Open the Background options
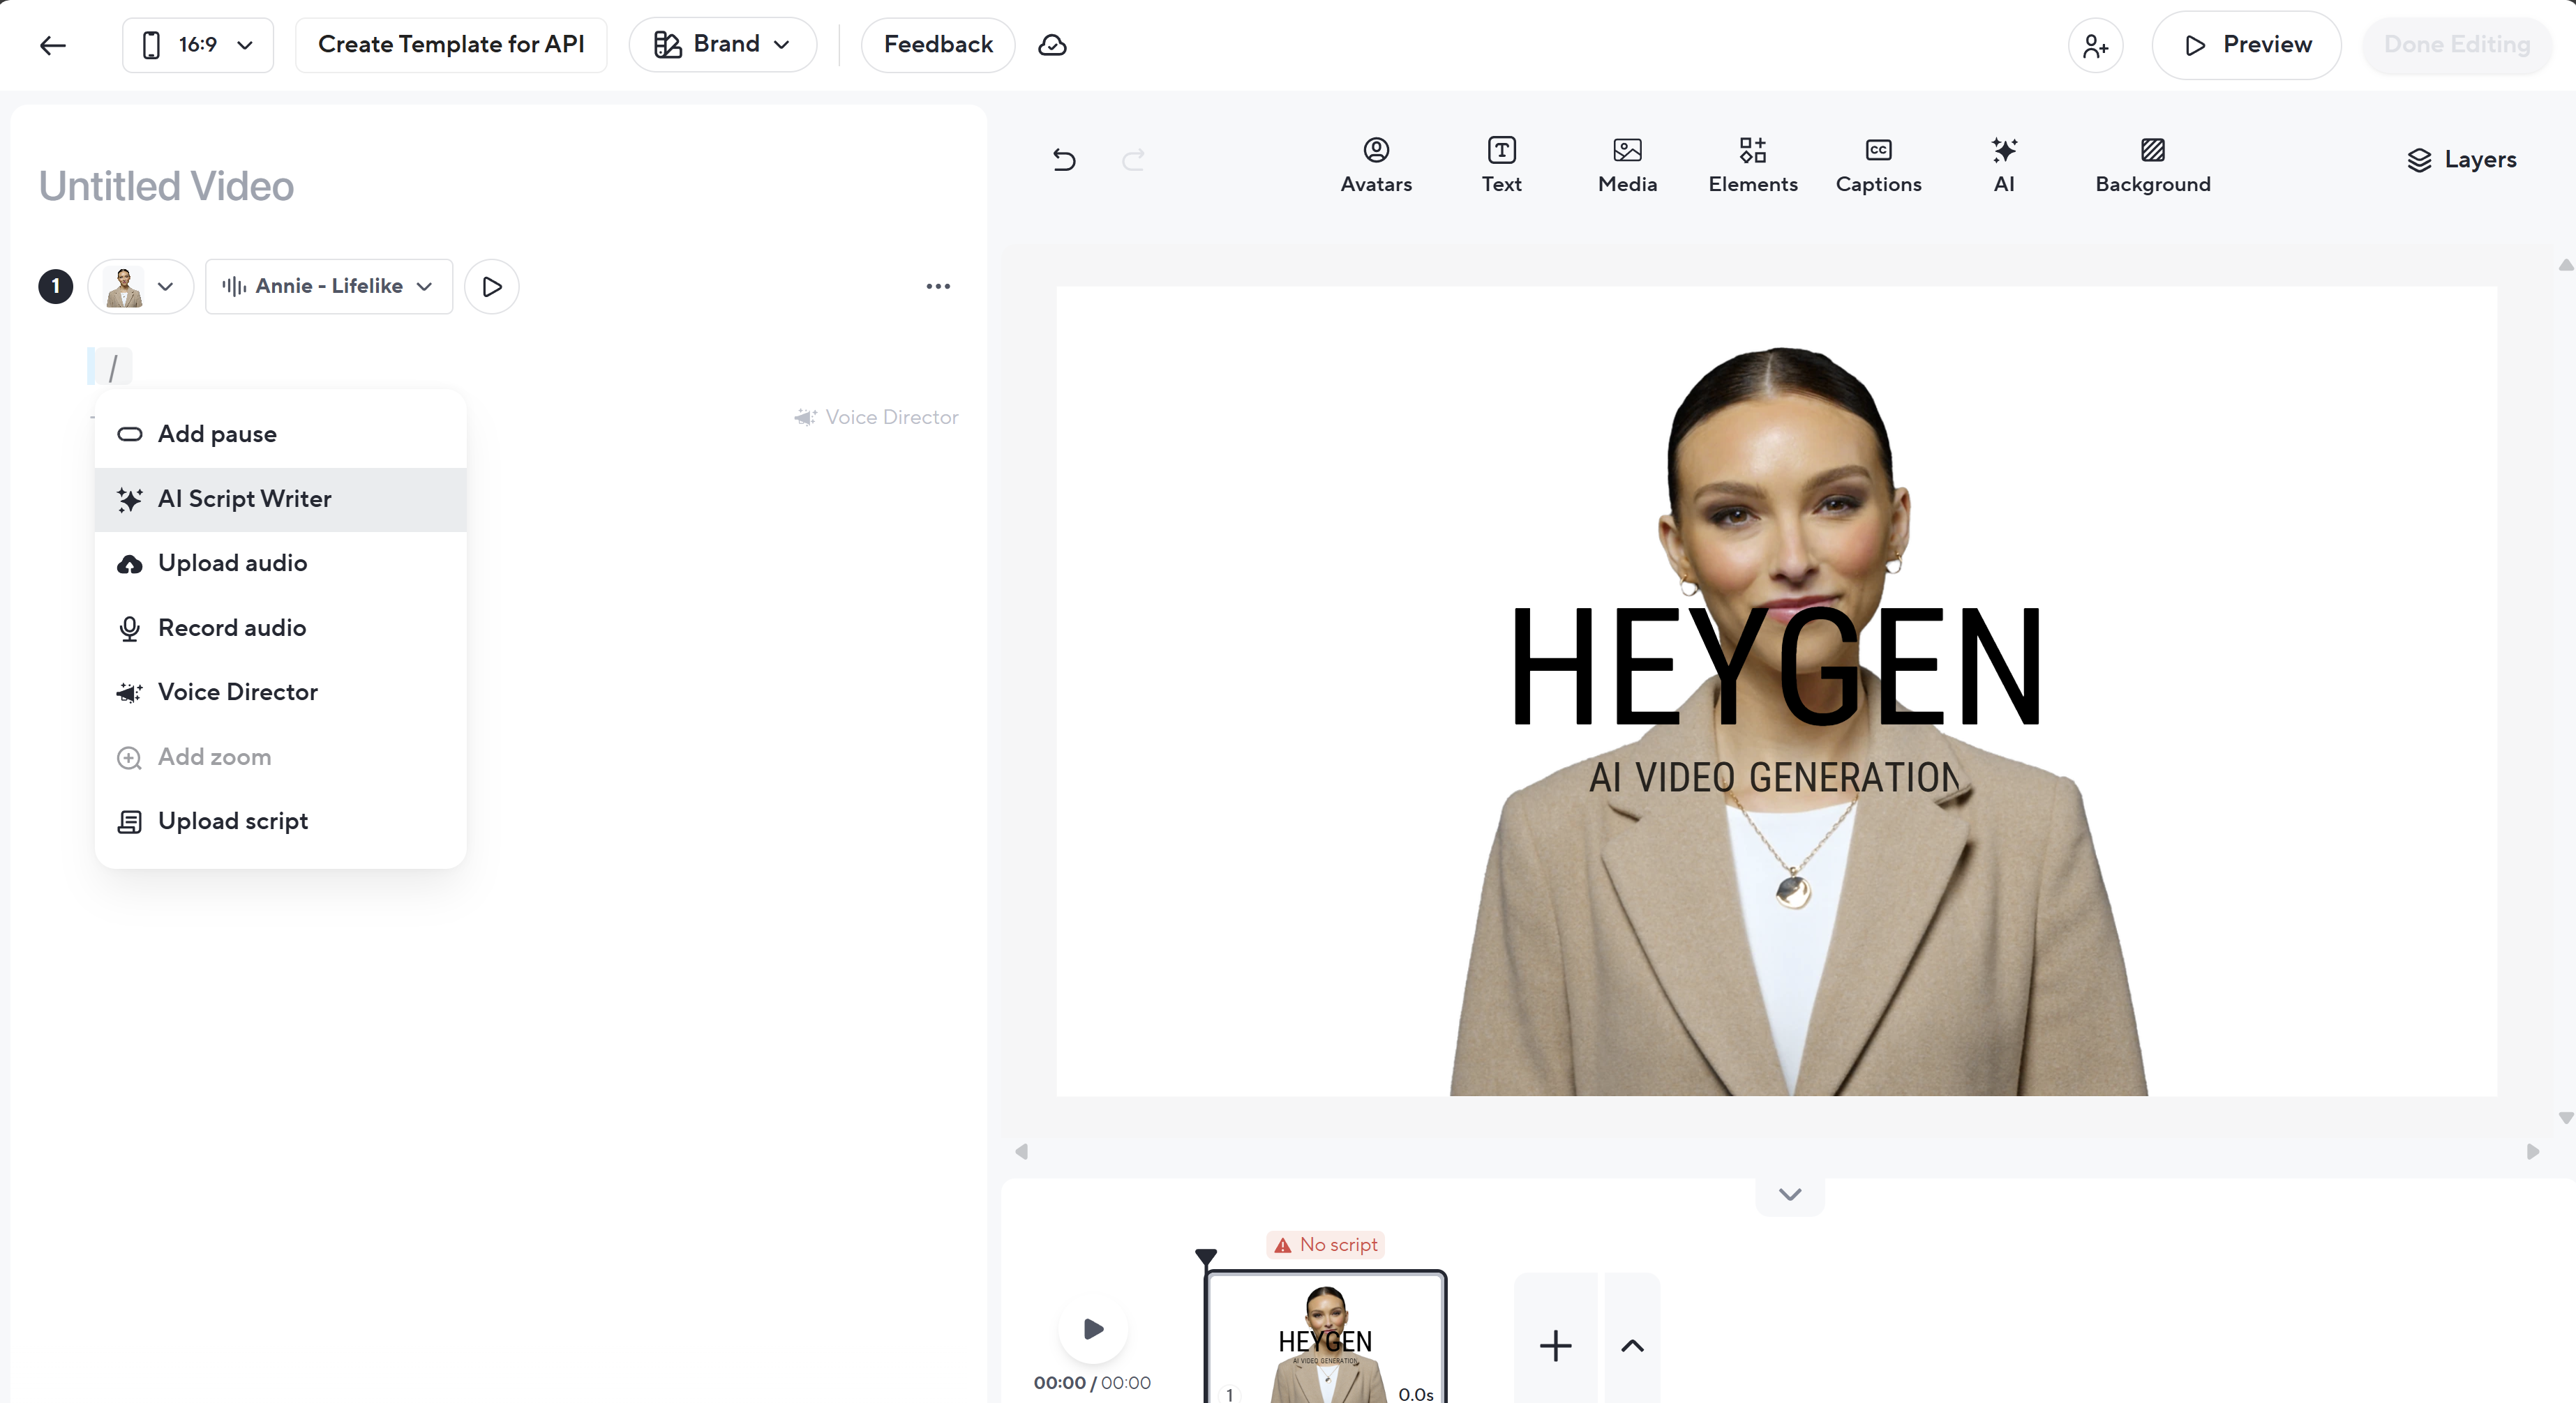2576x1403 pixels. pos(2152,165)
